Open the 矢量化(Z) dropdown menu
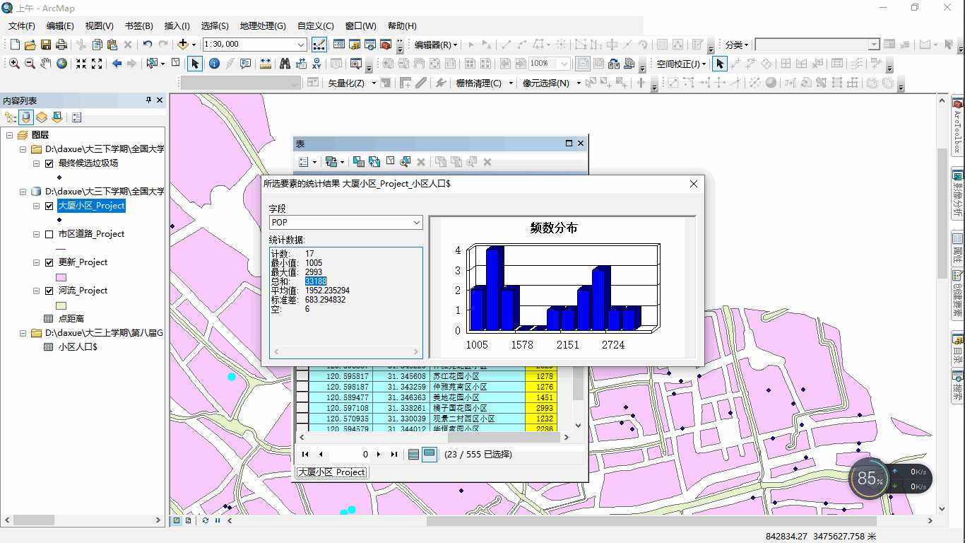This screenshot has width=965, height=543. tap(352, 83)
